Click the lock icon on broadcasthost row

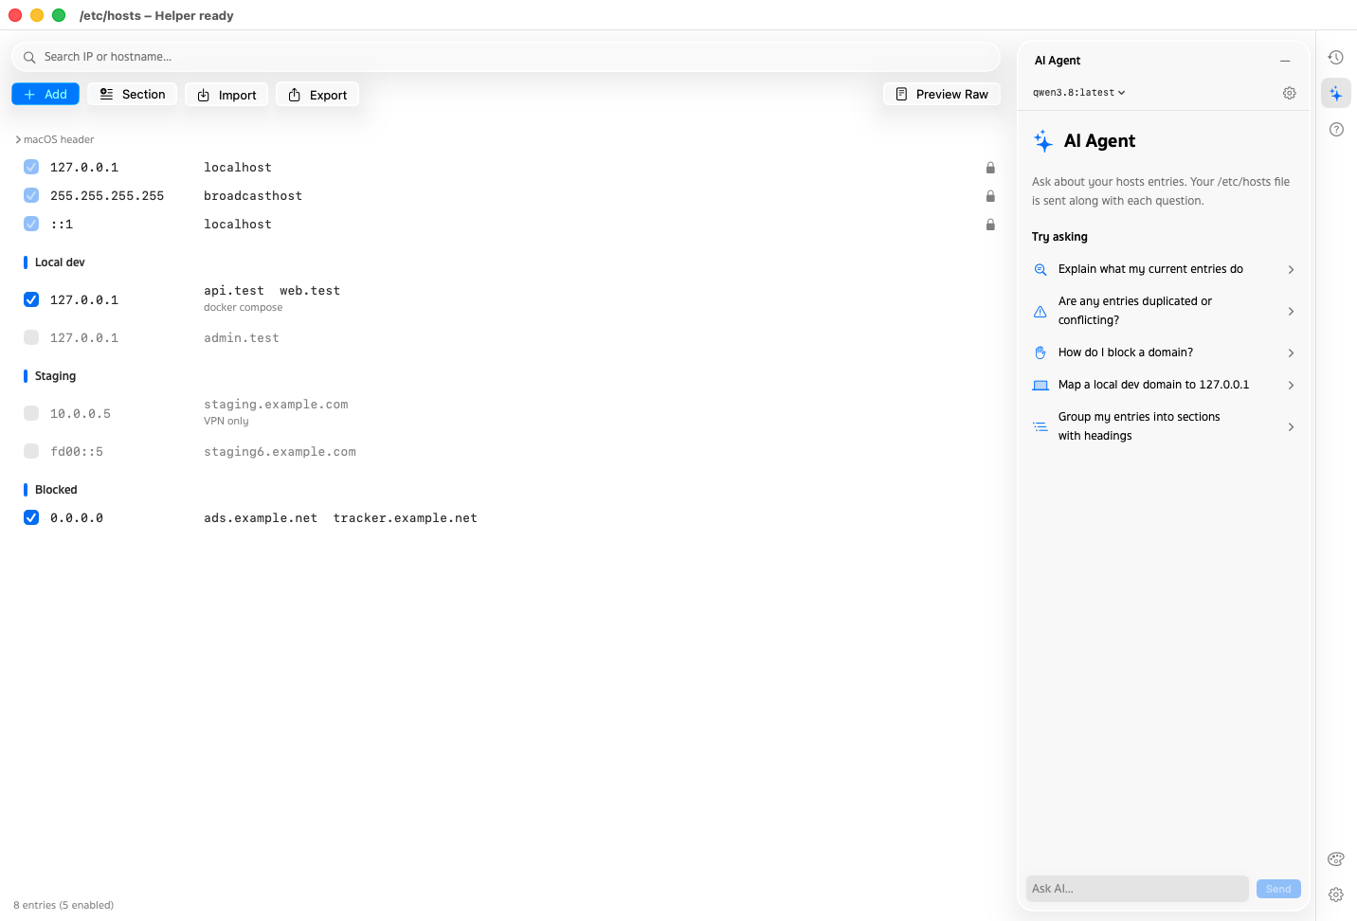(x=990, y=196)
